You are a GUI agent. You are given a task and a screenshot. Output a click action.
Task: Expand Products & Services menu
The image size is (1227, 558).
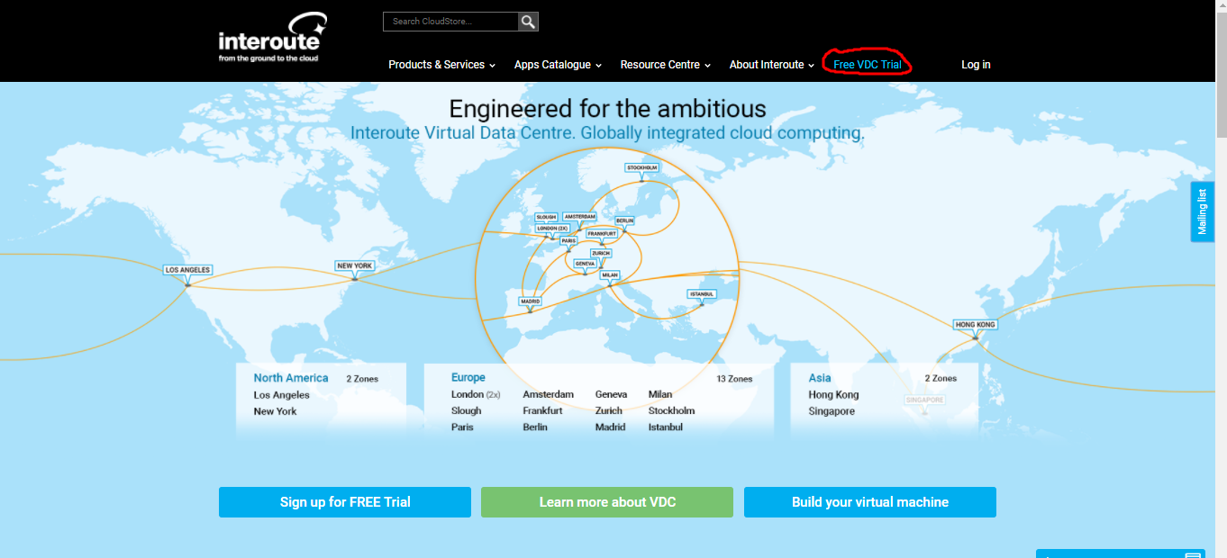(442, 65)
